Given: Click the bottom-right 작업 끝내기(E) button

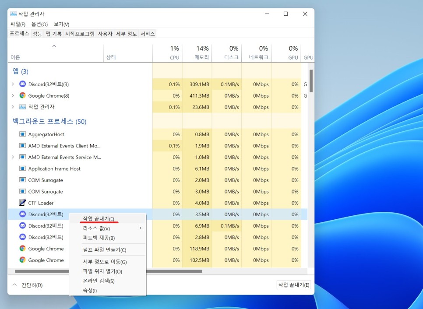Looking at the screenshot, I should [x=293, y=285].
